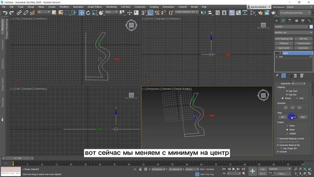
Task: Click the object color swatch
Action: (x=311, y=27)
